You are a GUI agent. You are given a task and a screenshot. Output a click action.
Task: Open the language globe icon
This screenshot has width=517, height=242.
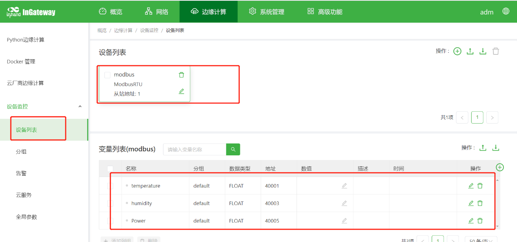[x=506, y=11]
